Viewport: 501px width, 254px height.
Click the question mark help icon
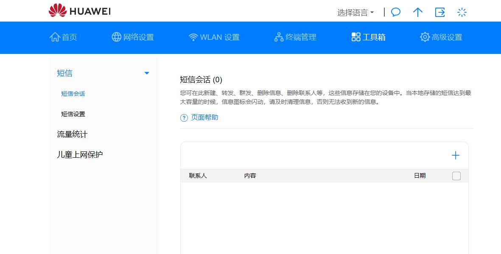(x=183, y=117)
